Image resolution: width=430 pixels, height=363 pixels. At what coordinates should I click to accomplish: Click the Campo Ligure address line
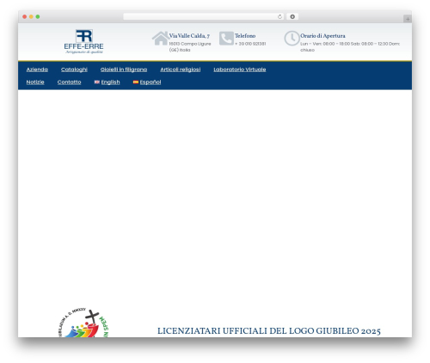pos(190,46)
